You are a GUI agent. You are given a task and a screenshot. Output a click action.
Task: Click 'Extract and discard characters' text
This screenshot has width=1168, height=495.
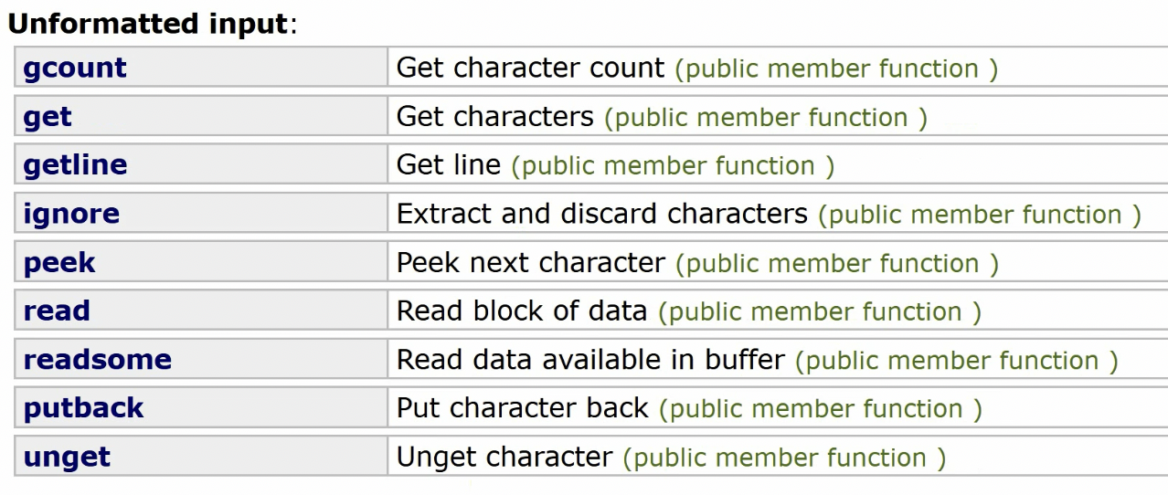(601, 214)
